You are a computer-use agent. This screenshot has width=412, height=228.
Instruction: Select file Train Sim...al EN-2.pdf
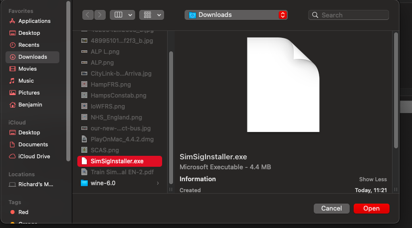(120, 172)
